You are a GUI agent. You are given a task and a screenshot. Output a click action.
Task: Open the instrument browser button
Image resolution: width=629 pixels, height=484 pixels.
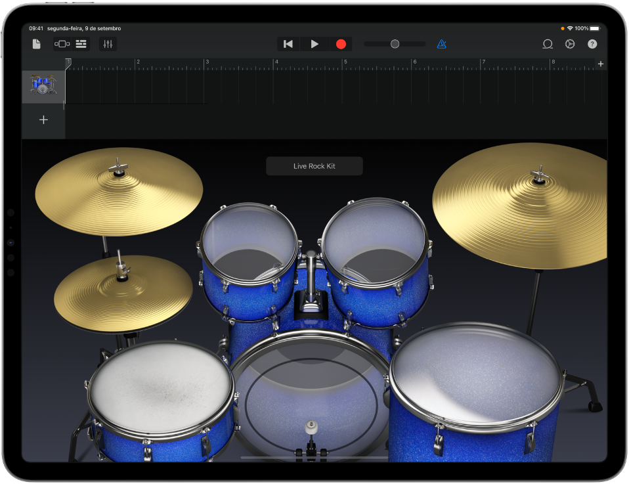tap(62, 44)
